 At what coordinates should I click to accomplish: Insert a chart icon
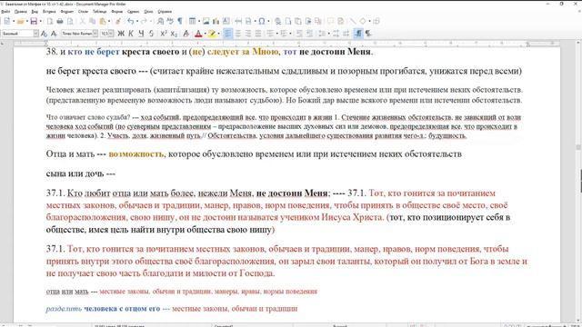(216, 21)
